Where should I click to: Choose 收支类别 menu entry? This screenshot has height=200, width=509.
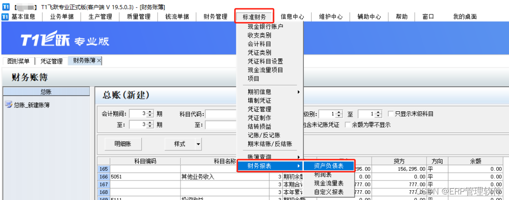tap(259, 35)
